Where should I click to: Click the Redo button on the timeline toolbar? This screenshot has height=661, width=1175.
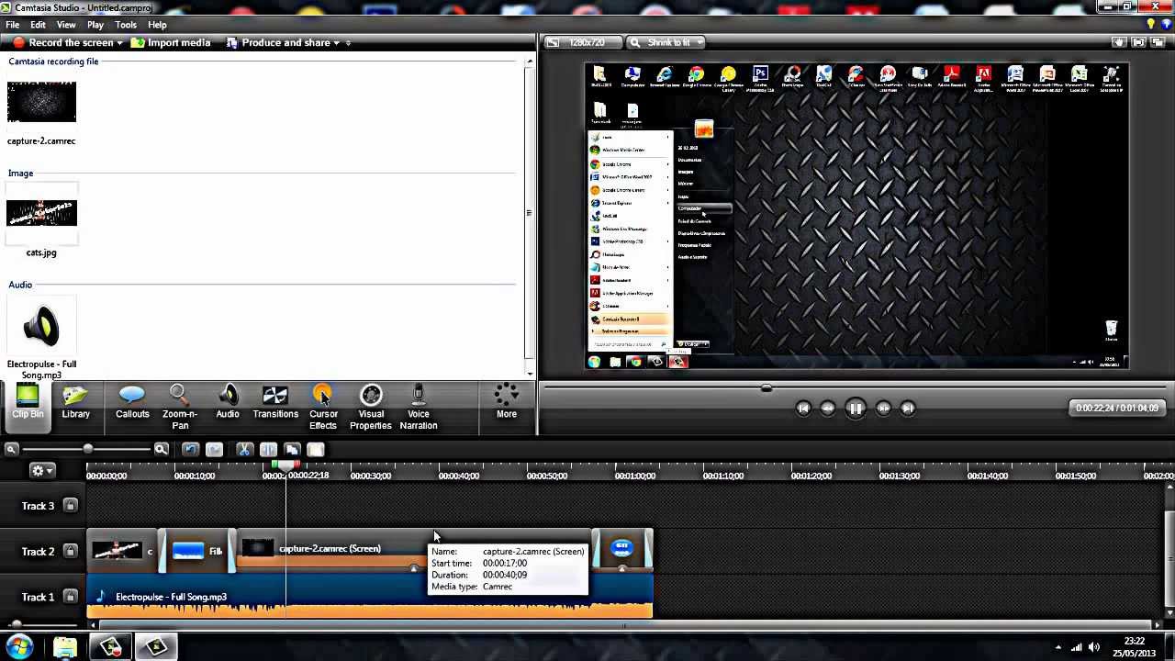(x=214, y=450)
